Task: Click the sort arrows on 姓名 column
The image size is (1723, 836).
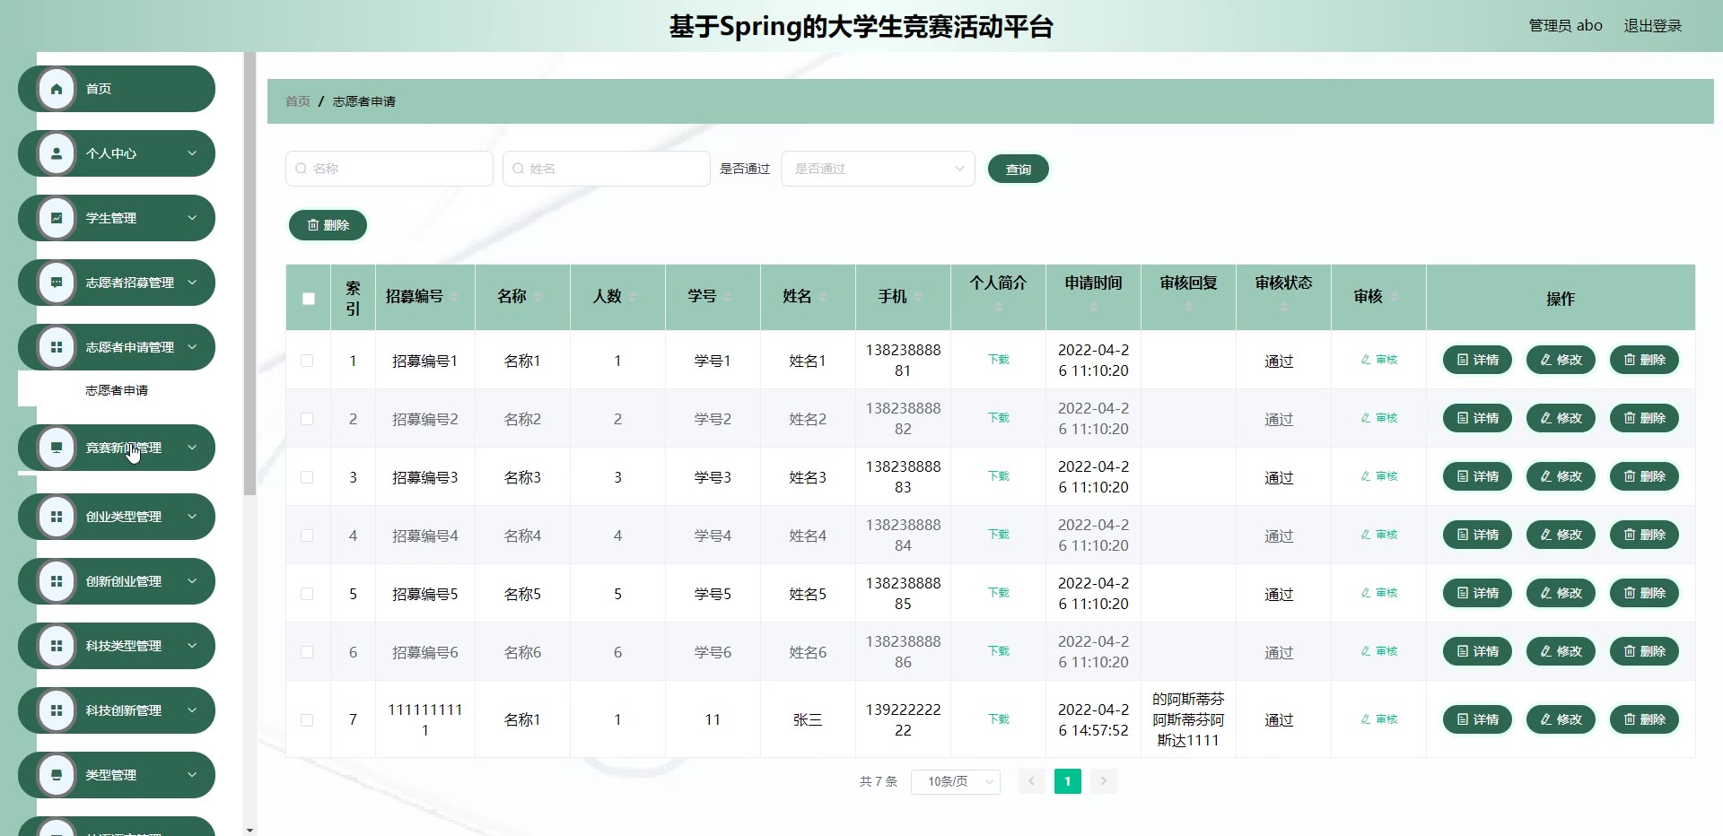Action: click(x=823, y=297)
